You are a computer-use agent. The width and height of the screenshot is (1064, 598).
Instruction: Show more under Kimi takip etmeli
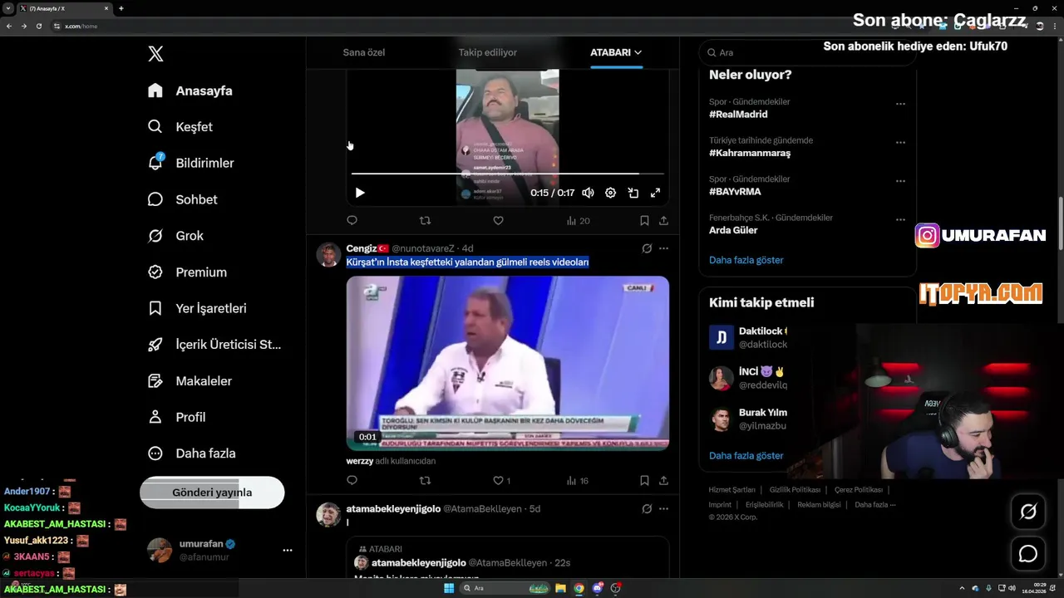tap(746, 455)
